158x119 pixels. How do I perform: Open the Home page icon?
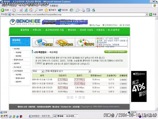point(31,10)
